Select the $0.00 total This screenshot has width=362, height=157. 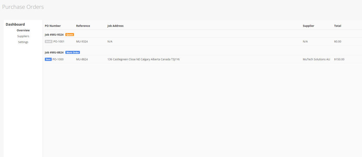tap(338, 42)
